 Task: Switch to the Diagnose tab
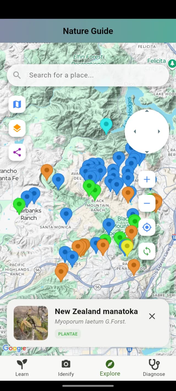point(154,368)
